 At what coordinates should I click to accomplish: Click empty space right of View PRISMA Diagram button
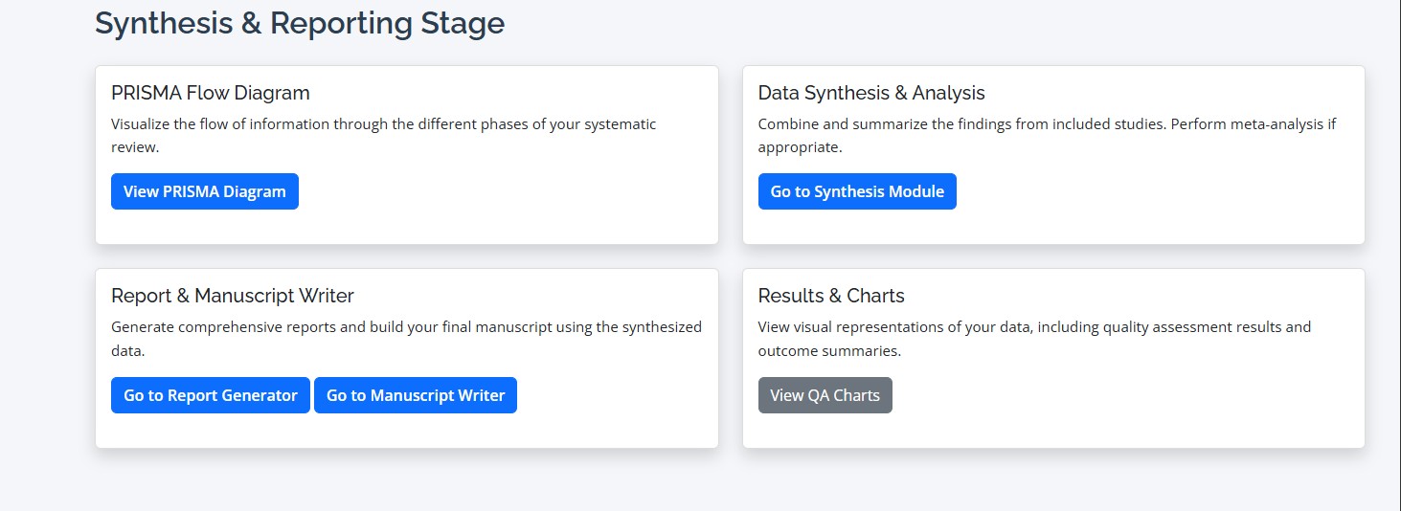[x=498, y=191]
